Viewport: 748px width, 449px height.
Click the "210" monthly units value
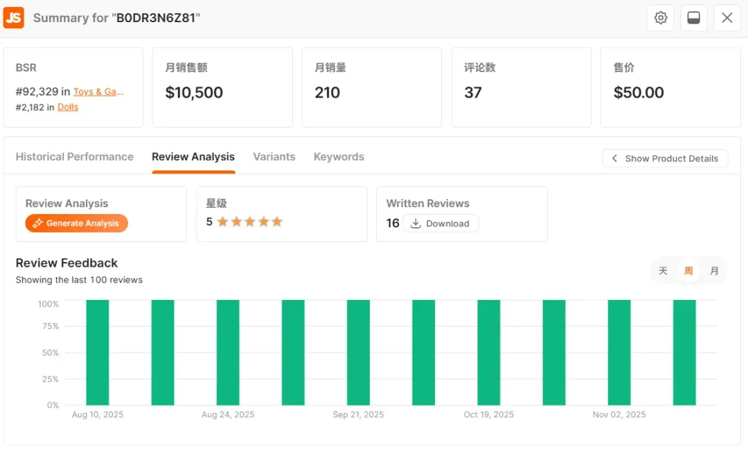click(327, 93)
